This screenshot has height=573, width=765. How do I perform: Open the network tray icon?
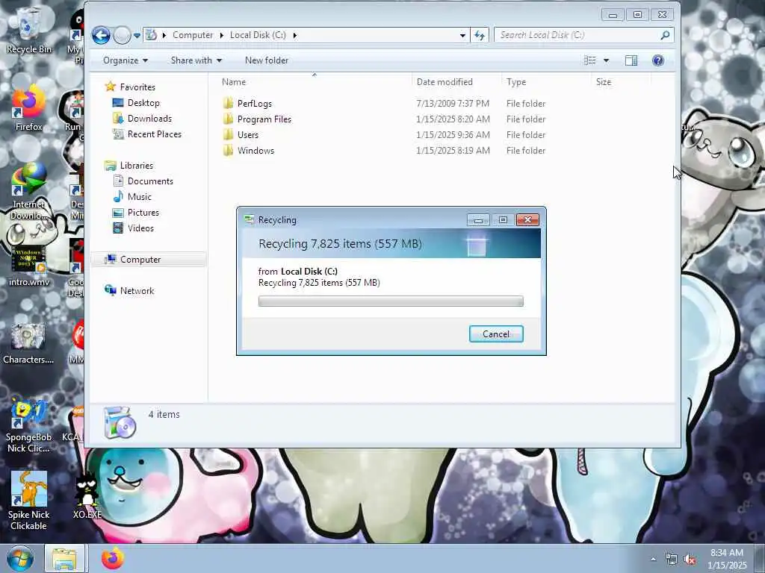pos(672,560)
